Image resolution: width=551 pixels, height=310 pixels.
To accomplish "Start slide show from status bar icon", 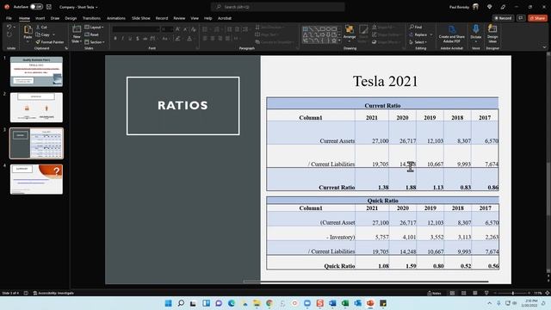I will [x=486, y=293].
